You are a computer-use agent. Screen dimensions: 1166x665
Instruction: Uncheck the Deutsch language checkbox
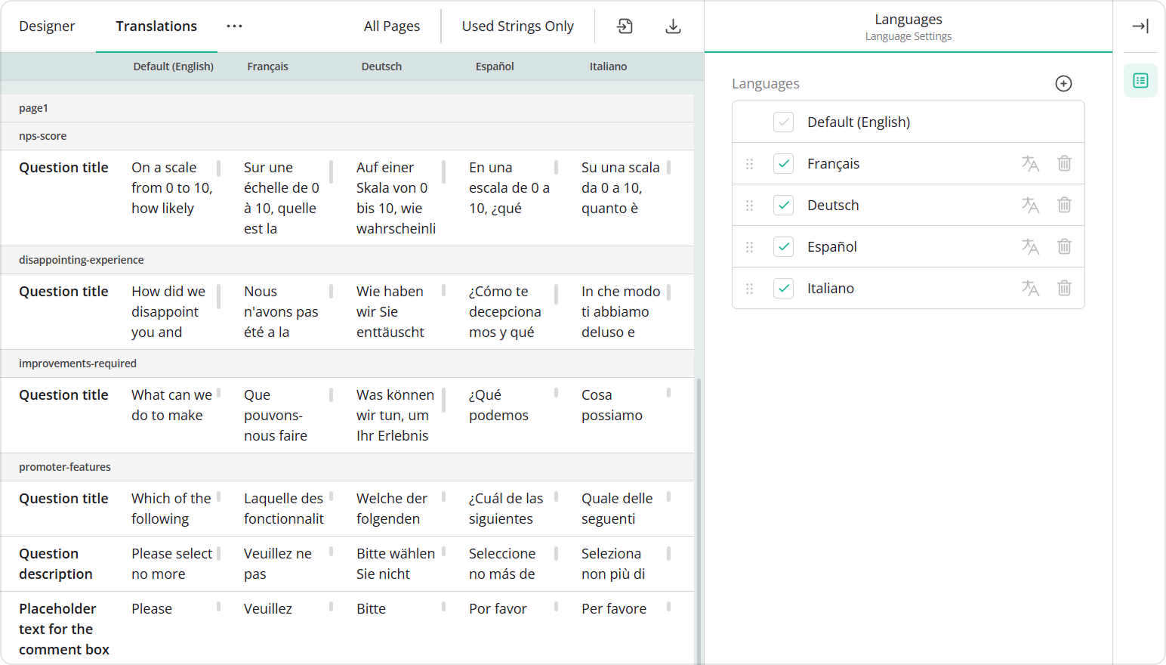783,205
